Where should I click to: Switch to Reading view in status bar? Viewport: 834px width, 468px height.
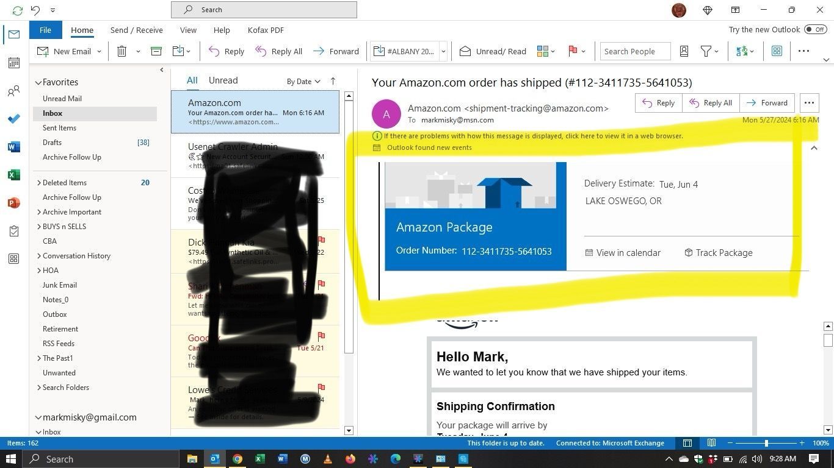coord(711,443)
